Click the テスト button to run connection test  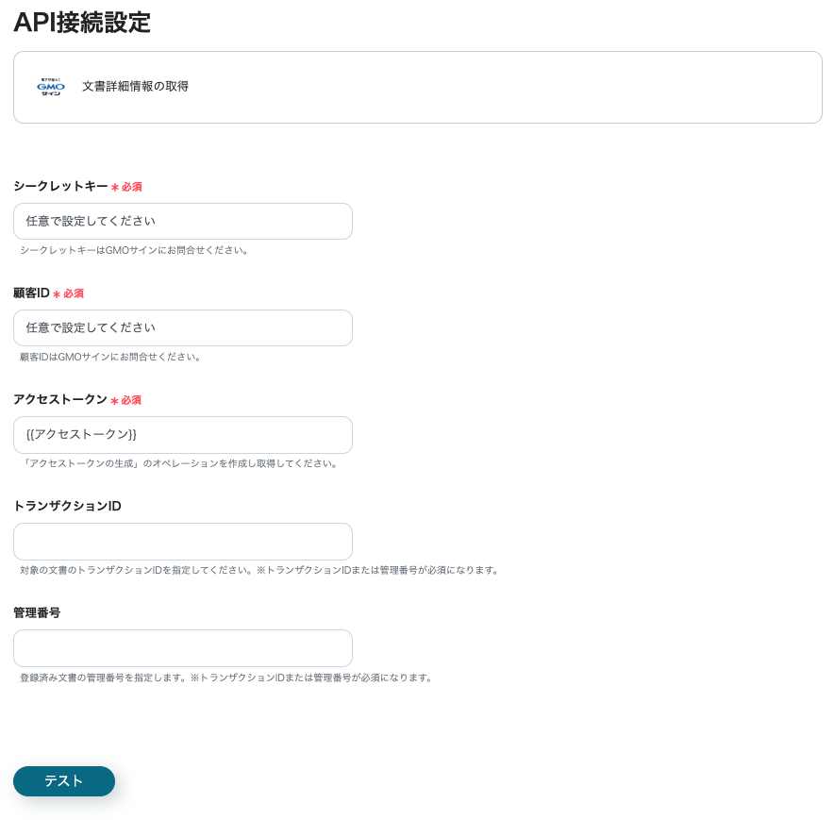(63, 780)
